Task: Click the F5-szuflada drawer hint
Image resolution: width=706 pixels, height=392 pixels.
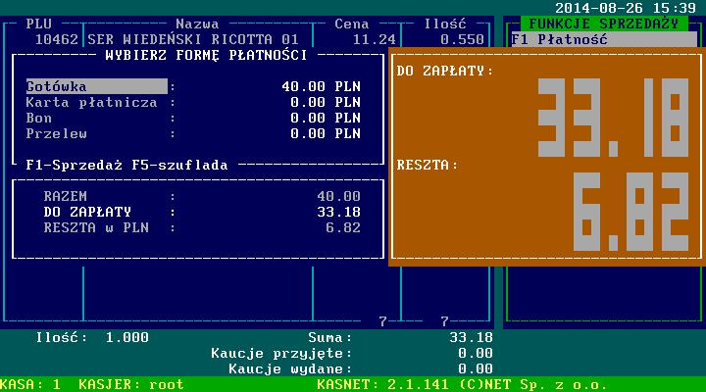Action: [179, 166]
